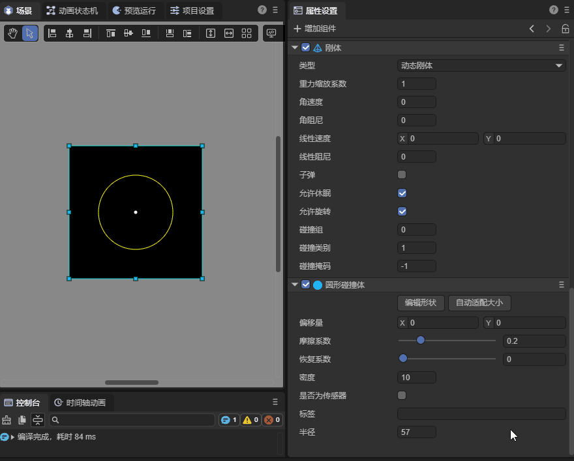
Task: Uncheck 允许休眠 allow sleep
Action: click(x=402, y=193)
